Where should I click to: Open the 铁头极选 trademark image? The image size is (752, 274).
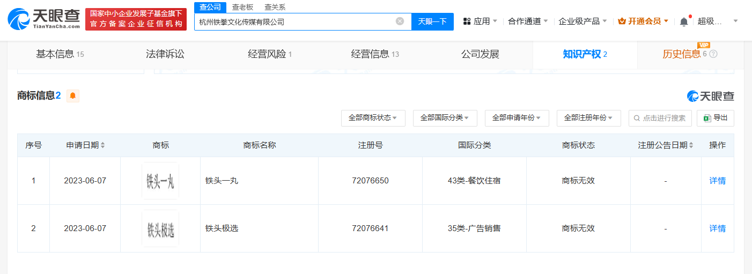point(160,228)
